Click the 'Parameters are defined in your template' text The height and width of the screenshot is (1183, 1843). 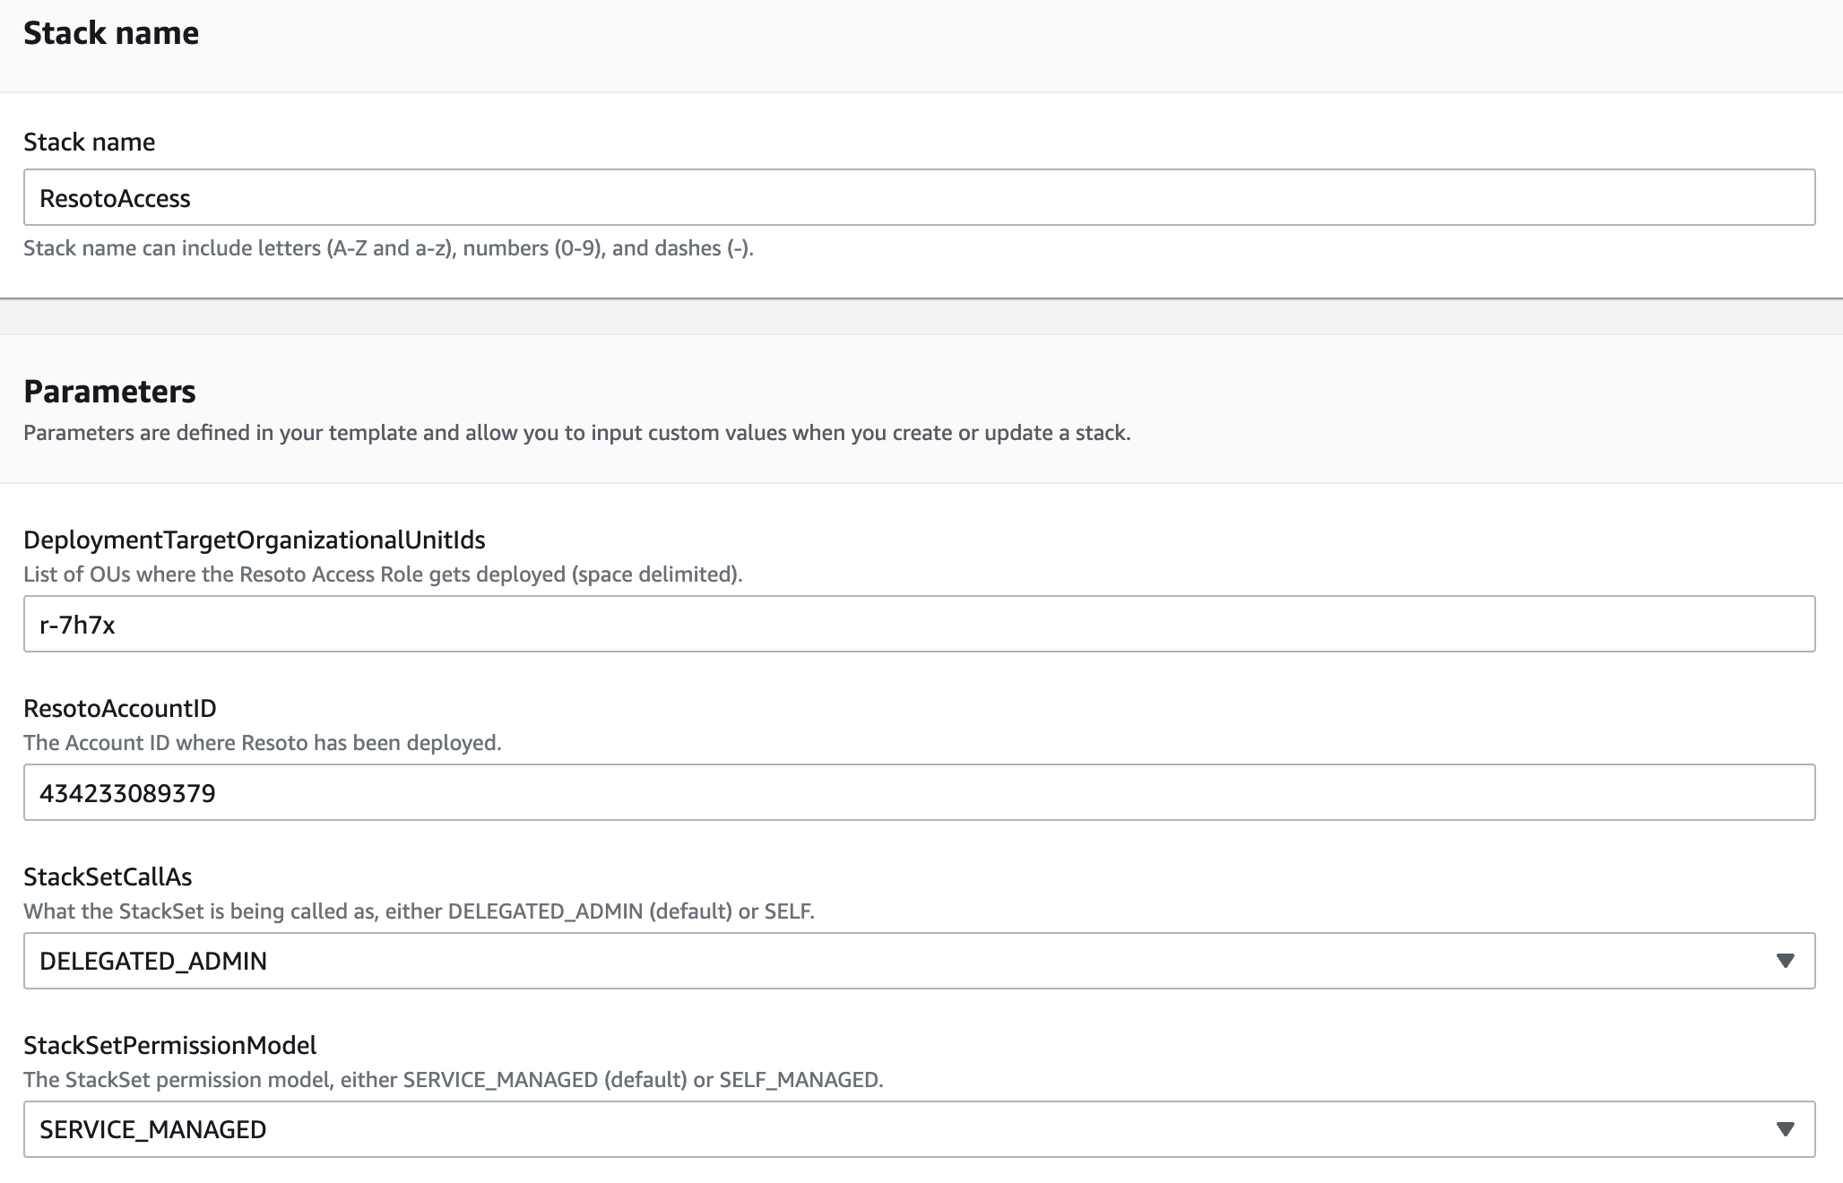point(577,433)
